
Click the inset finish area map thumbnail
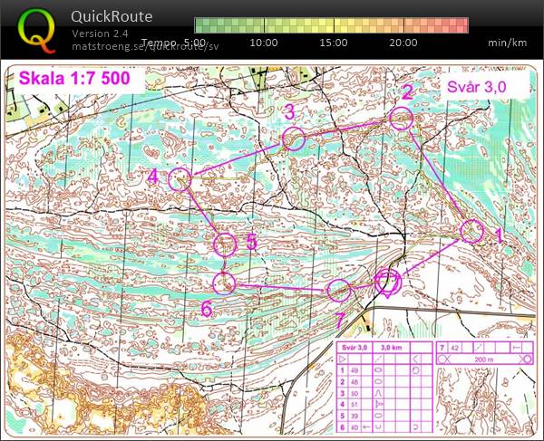tap(485, 400)
